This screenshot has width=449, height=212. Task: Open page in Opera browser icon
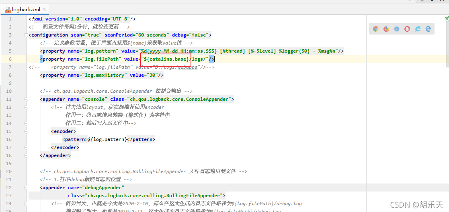407,29
